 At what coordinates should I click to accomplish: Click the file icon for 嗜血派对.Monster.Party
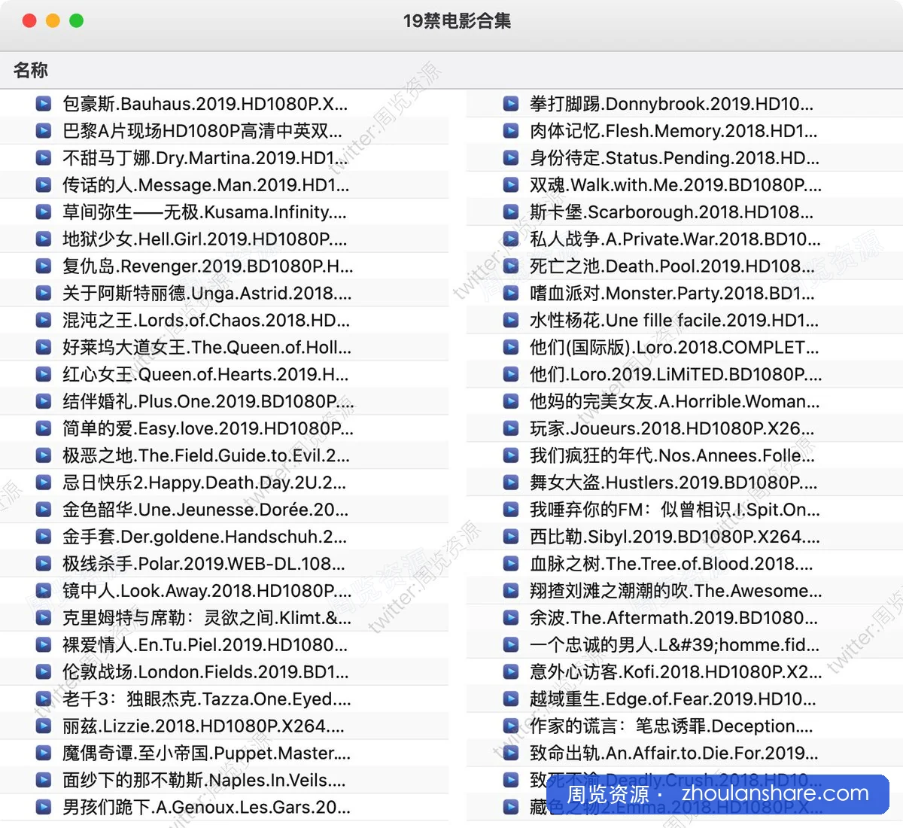[x=511, y=294]
